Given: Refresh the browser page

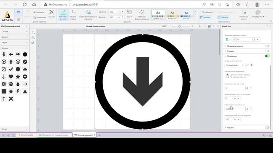Looking at the screenshot, I should [x=25, y=5].
